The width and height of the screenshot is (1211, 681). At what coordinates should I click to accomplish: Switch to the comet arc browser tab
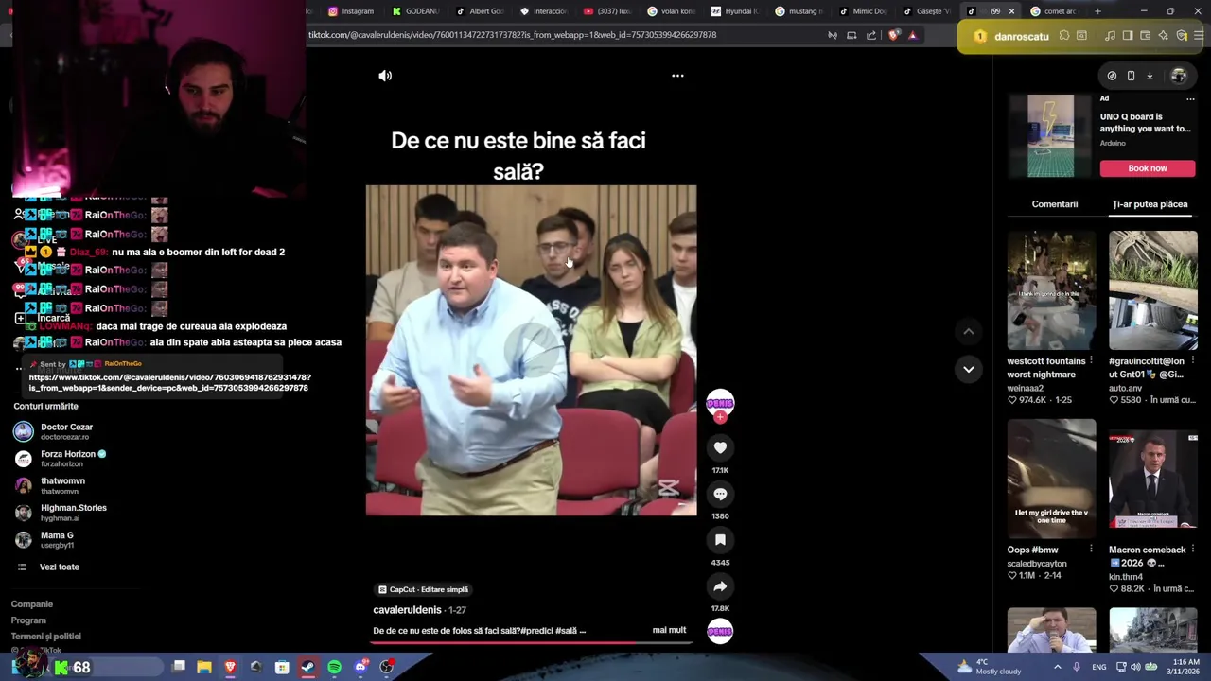coord(1053,11)
